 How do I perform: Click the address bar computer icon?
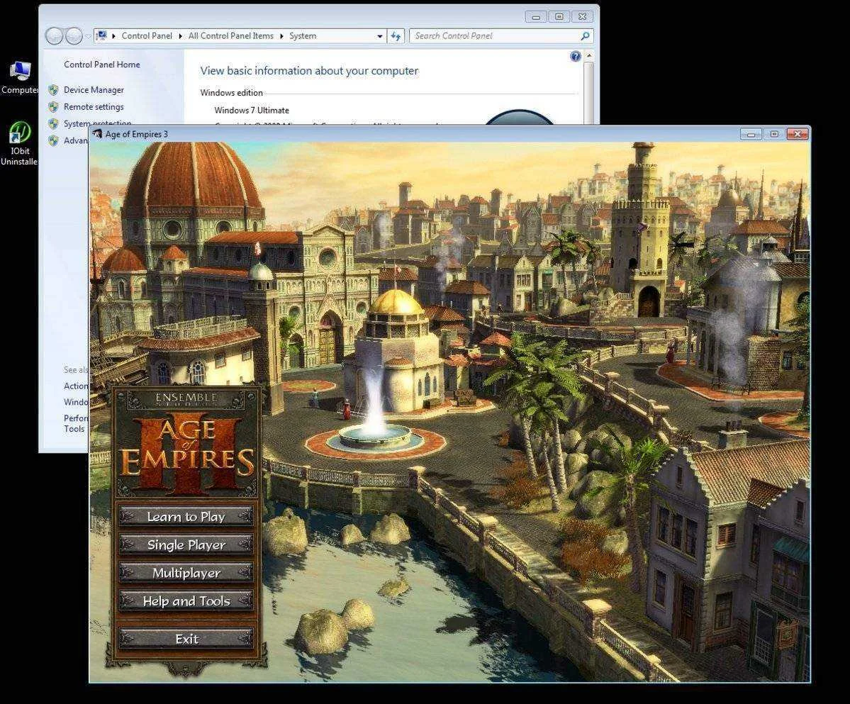[101, 35]
